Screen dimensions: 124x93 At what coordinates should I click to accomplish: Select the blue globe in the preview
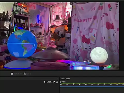pyautogui.click(x=22, y=44)
